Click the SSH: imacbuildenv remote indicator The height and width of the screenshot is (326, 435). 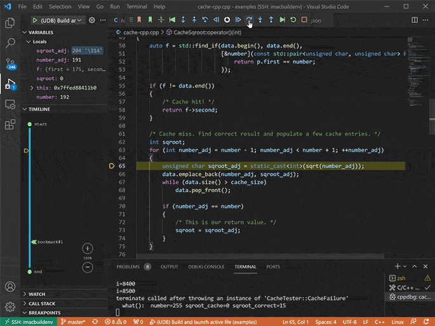tap(30, 322)
